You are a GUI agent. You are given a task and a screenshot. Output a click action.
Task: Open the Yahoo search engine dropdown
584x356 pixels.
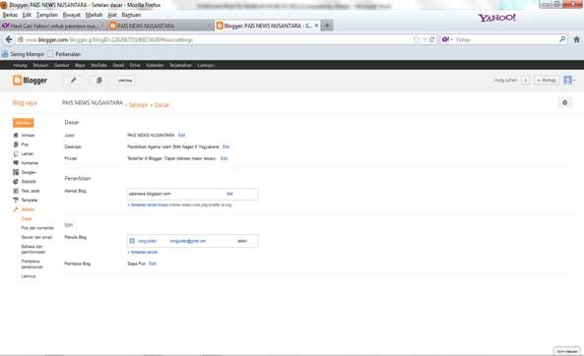pyautogui.click(x=447, y=39)
